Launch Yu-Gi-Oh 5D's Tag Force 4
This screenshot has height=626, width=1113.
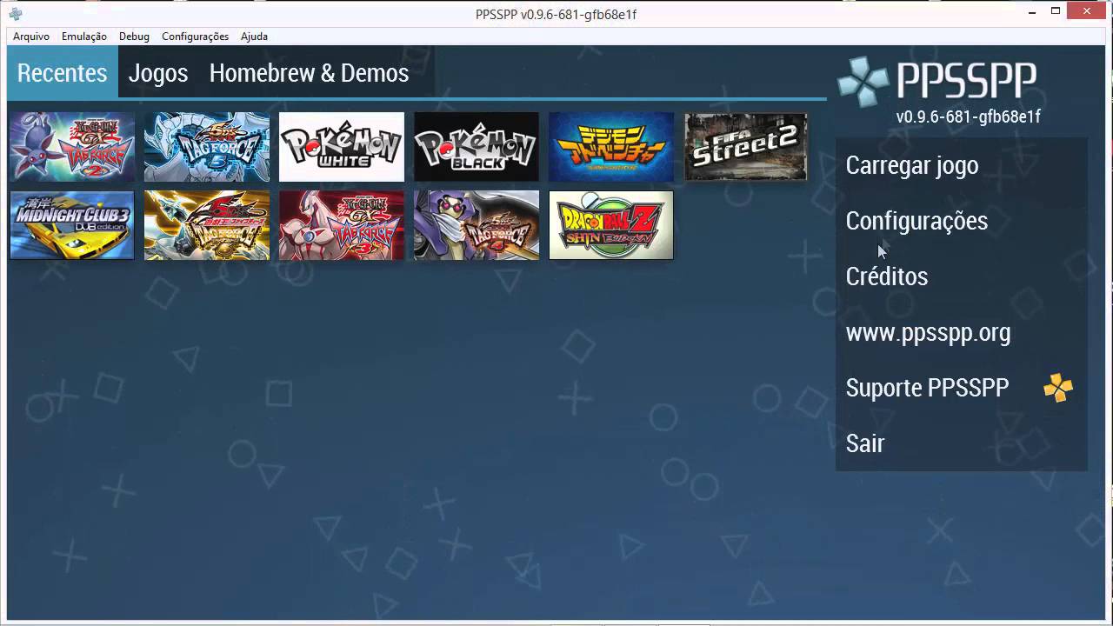pyautogui.click(x=477, y=225)
